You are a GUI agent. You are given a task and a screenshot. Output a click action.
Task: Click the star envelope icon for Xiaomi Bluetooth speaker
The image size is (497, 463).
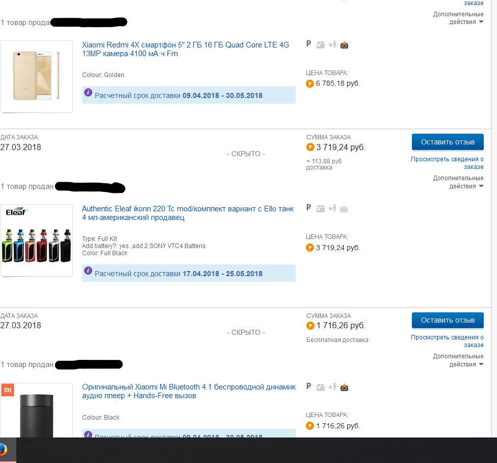[344, 387]
